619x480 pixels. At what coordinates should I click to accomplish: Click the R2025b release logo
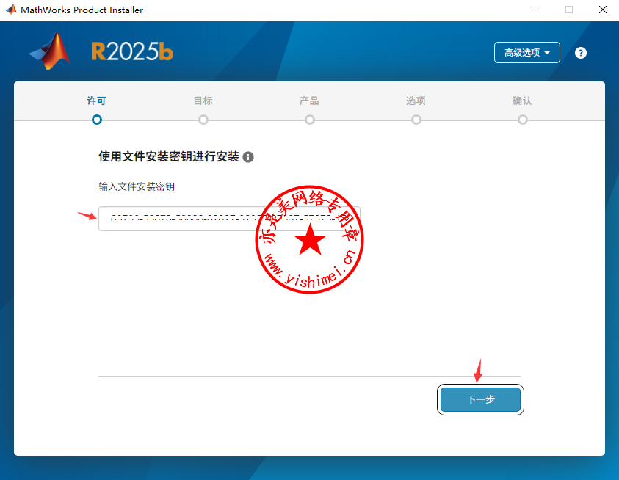132,51
